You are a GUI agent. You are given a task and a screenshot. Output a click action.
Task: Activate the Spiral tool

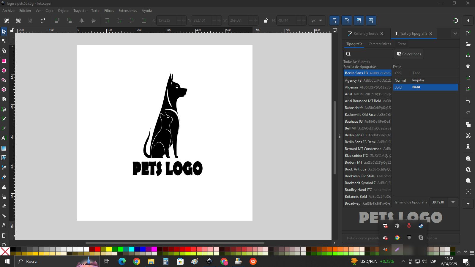point(4,99)
